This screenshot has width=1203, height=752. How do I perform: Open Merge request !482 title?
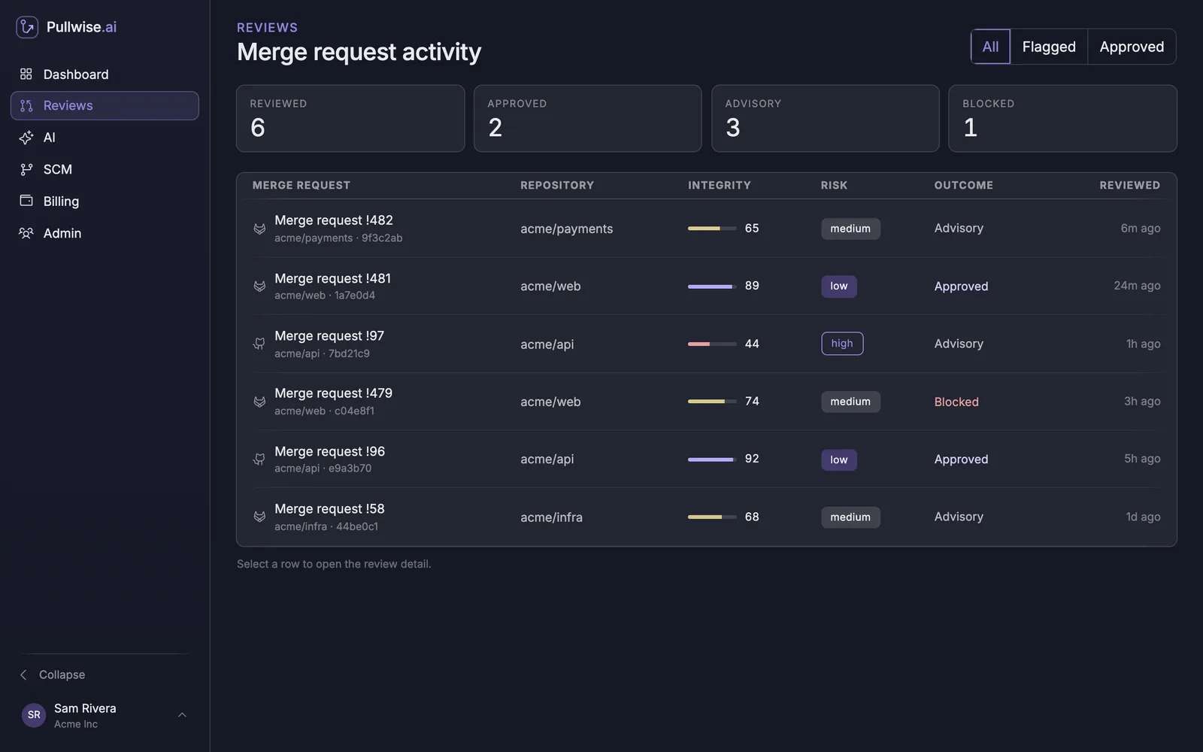pos(334,220)
